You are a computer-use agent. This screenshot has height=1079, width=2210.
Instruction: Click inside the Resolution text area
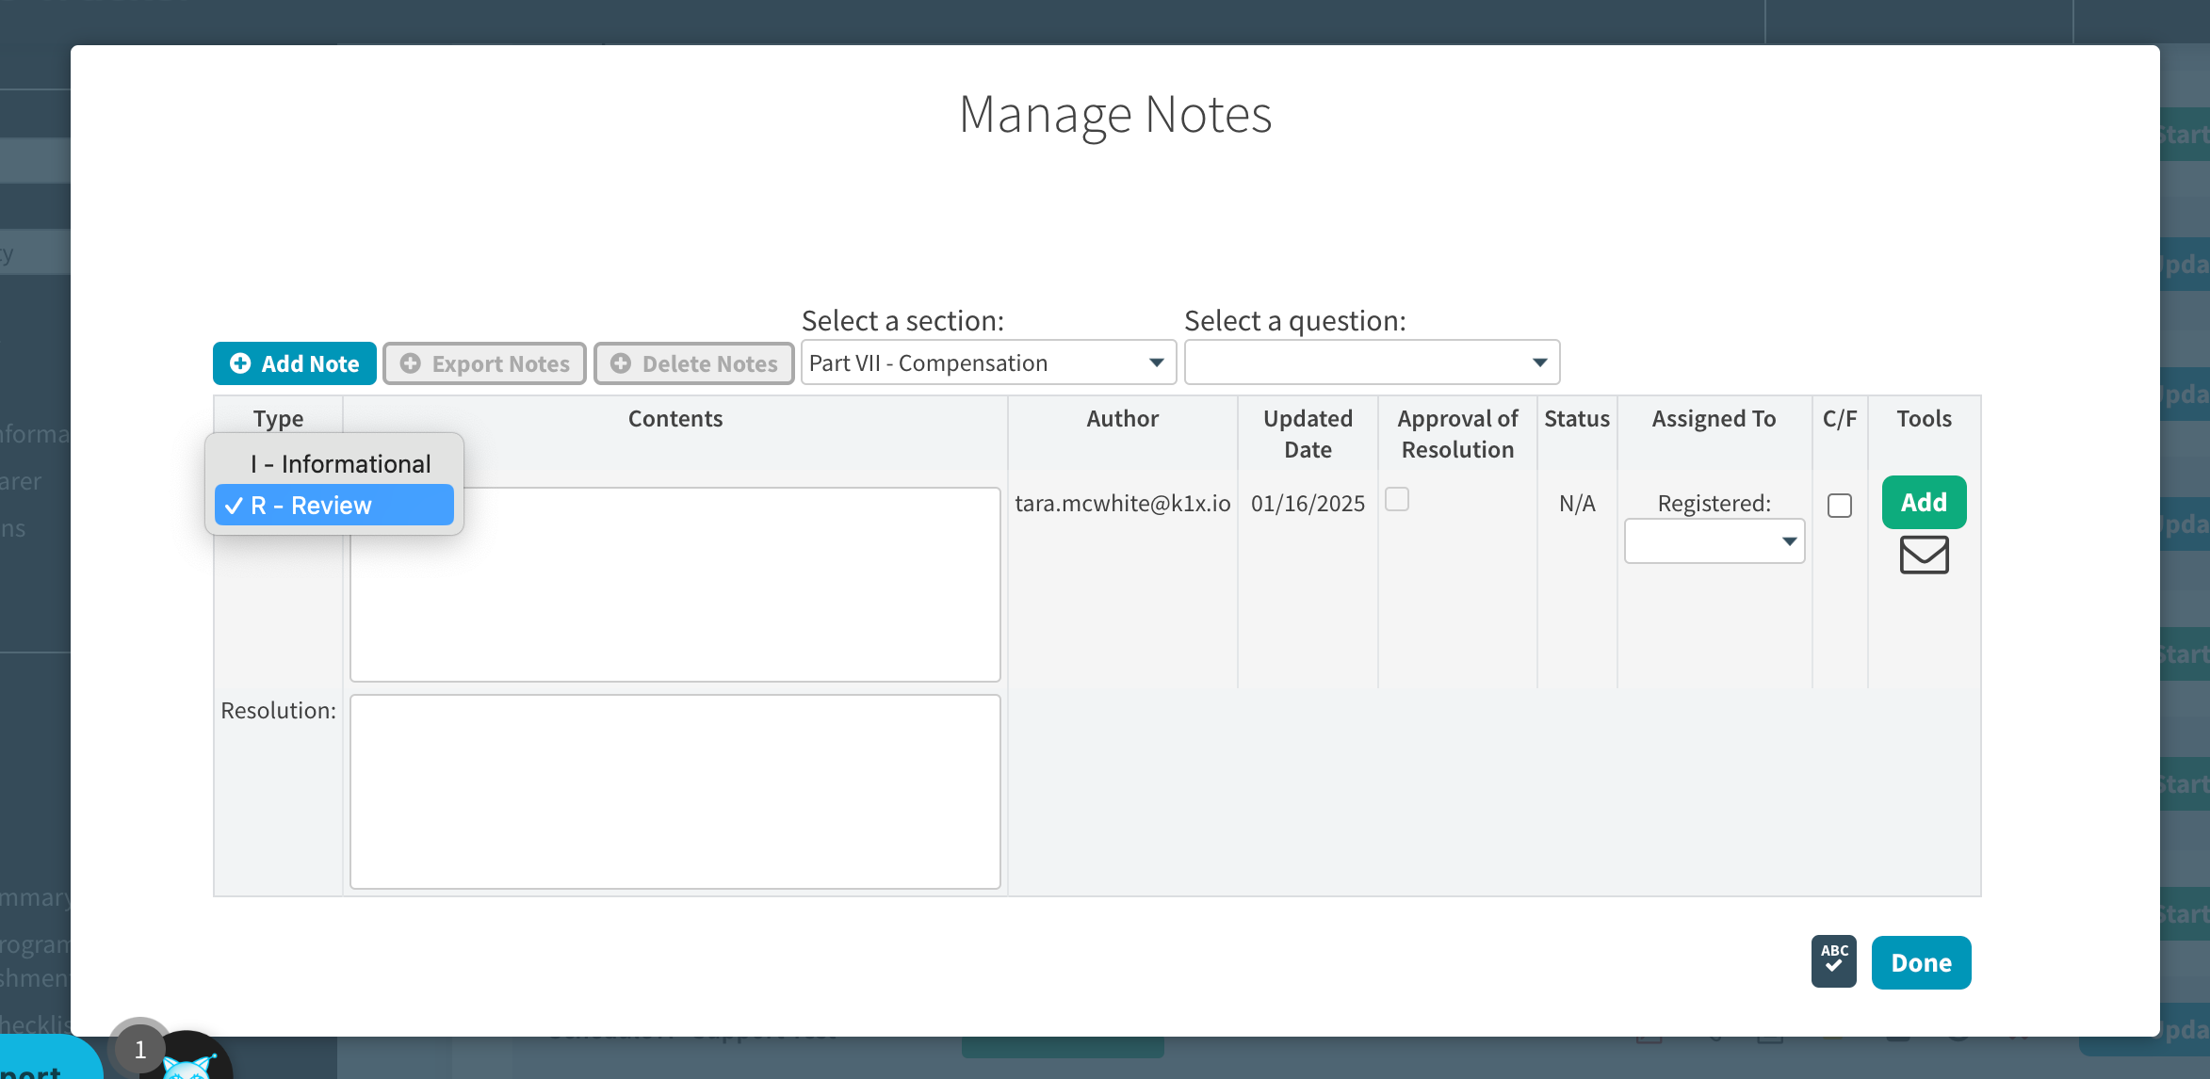point(674,791)
